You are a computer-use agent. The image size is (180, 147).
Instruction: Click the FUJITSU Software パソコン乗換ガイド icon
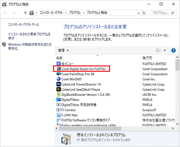[58, 120]
